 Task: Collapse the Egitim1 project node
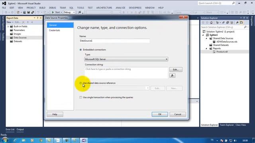tap(203, 35)
